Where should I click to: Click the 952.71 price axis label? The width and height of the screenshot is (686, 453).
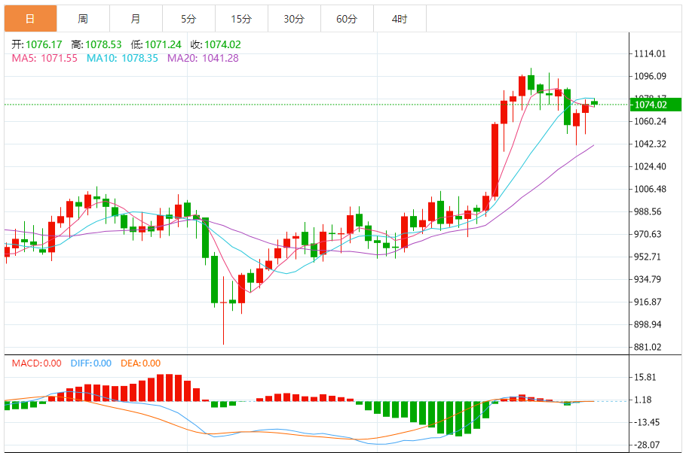tap(648, 257)
